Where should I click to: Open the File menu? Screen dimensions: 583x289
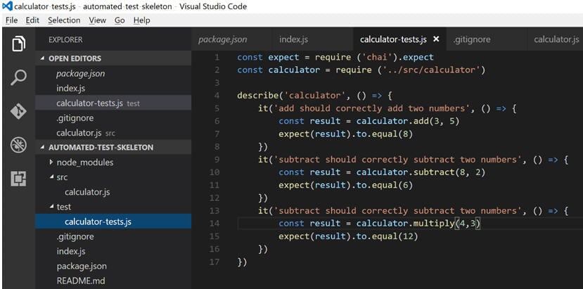[x=11, y=20]
